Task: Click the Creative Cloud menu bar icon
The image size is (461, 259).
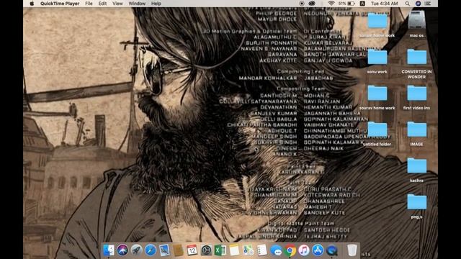Action: click(312, 4)
